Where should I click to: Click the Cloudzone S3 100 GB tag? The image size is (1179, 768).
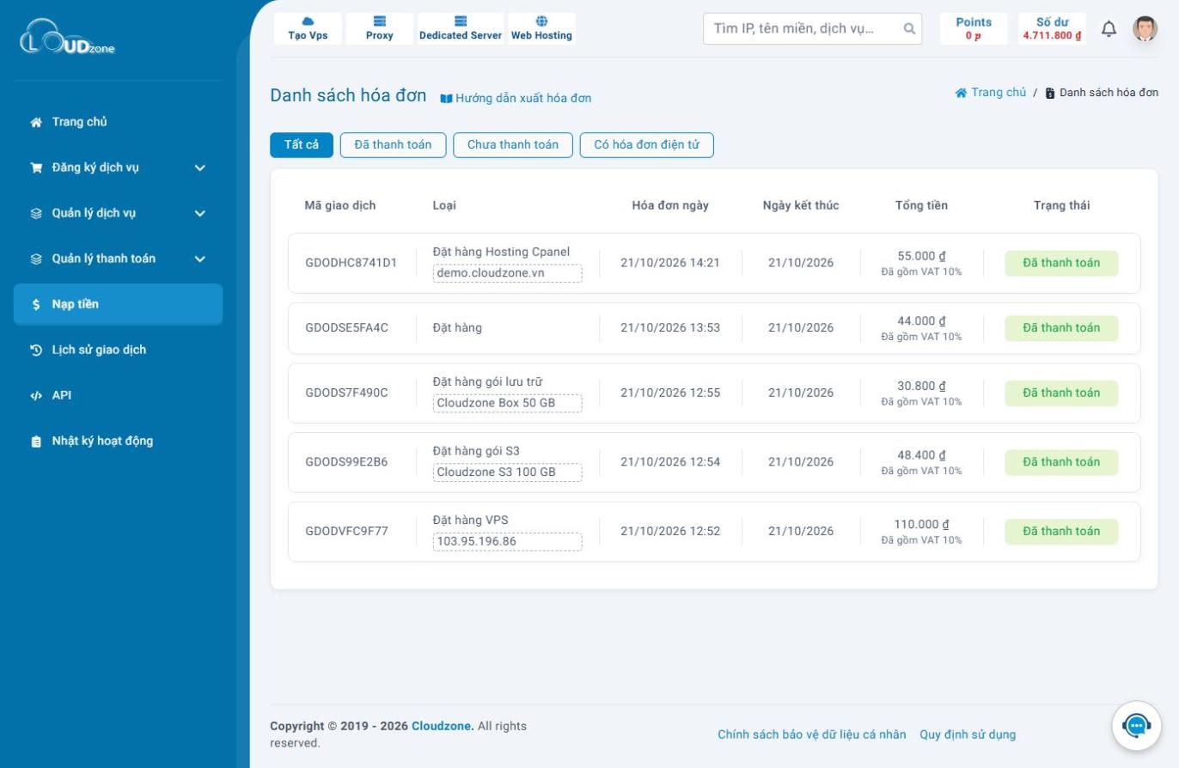(507, 472)
